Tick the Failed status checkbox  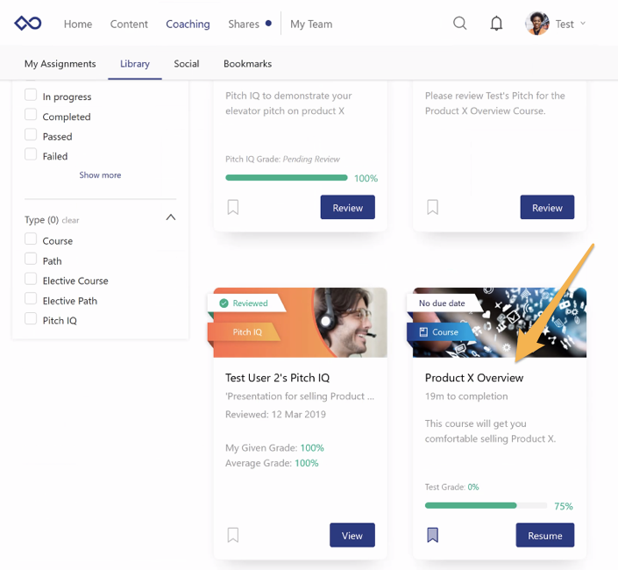coord(31,154)
